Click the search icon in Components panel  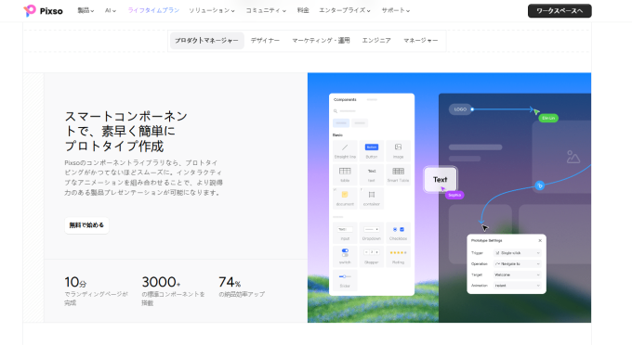coord(336,111)
